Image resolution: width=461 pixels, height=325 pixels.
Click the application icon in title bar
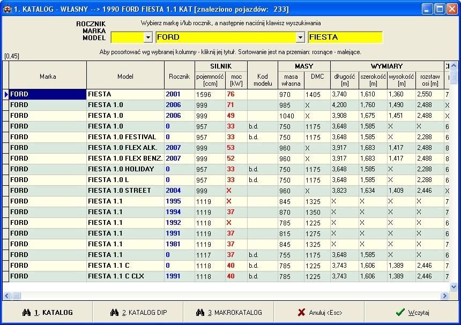[x=7, y=9]
